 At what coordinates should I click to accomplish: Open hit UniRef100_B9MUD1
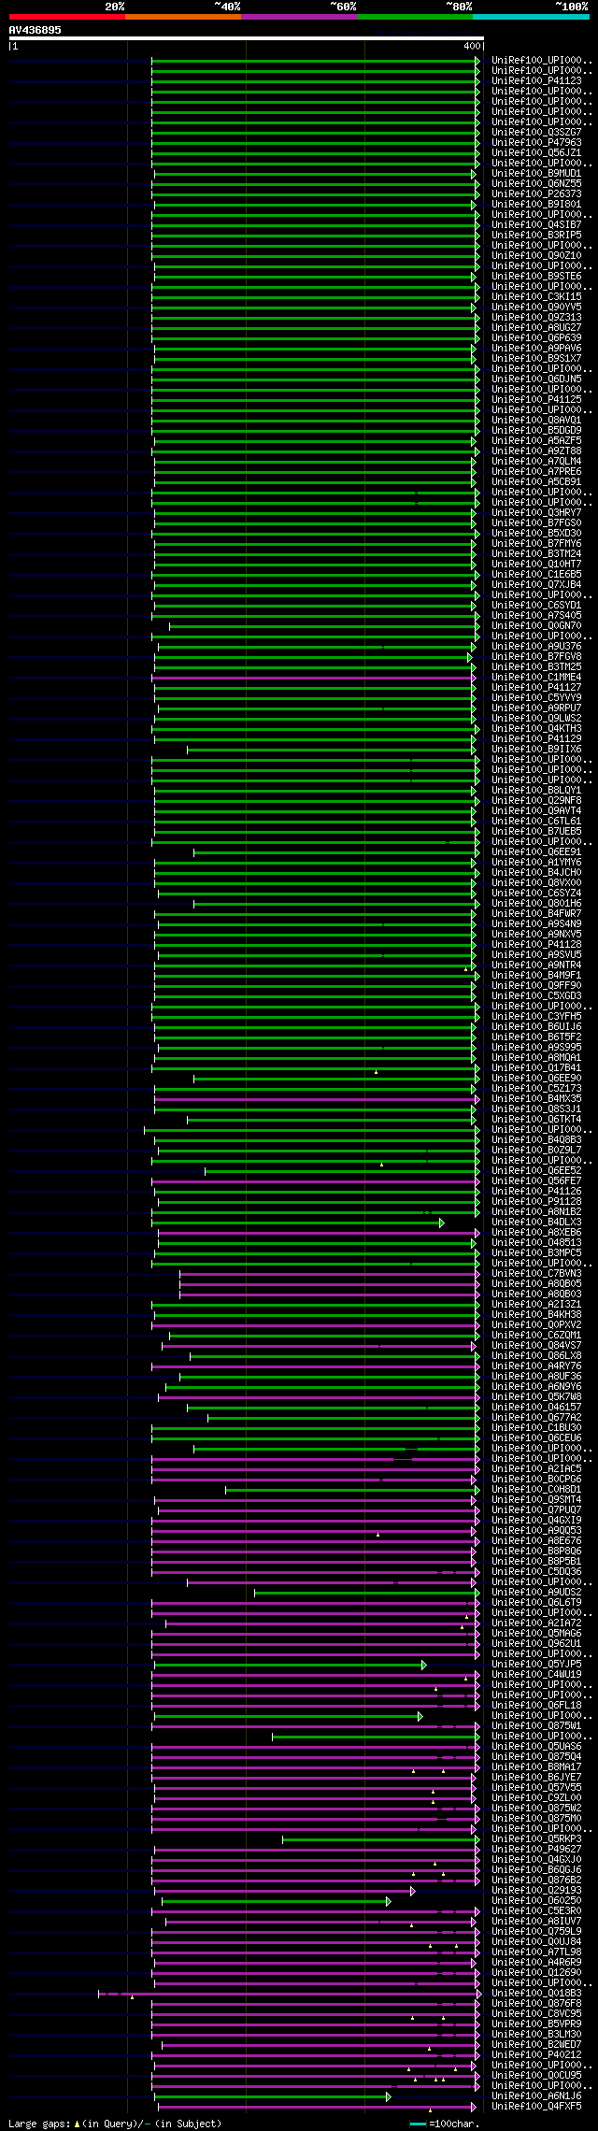pos(536,173)
